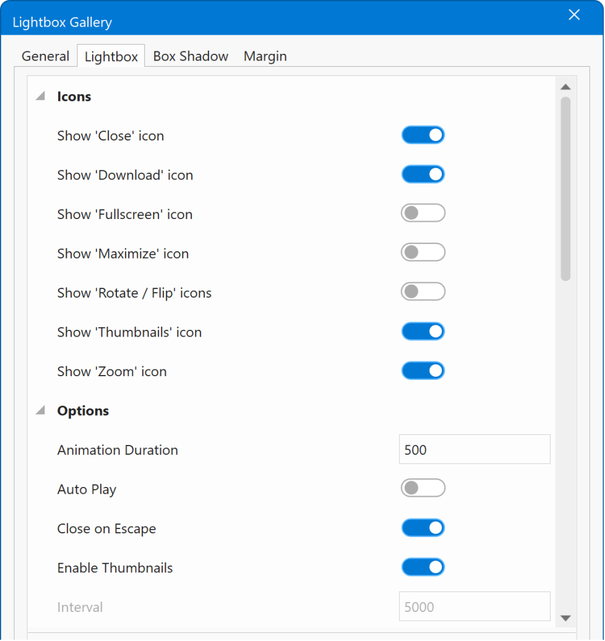This screenshot has width=605, height=641.
Task: Collapse the Icons section triangle
Action: 41,97
